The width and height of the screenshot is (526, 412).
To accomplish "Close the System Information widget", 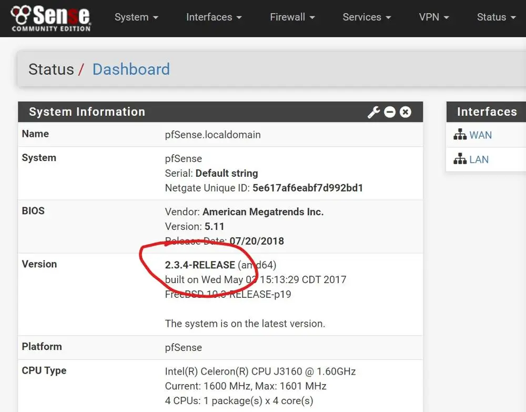I will coord(405,112).
